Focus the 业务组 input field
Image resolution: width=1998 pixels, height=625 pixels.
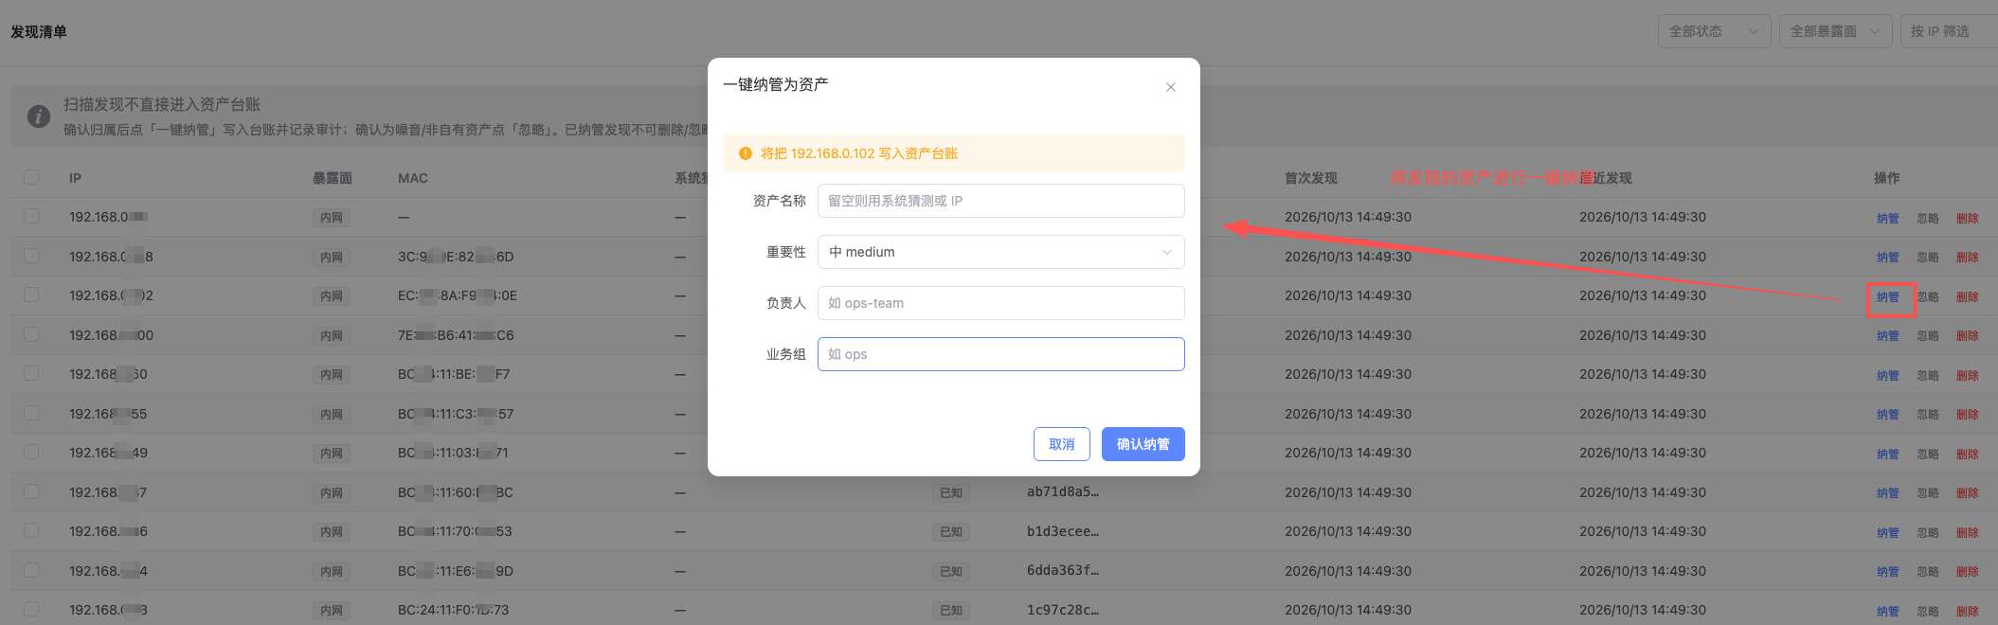point(1000,354)
